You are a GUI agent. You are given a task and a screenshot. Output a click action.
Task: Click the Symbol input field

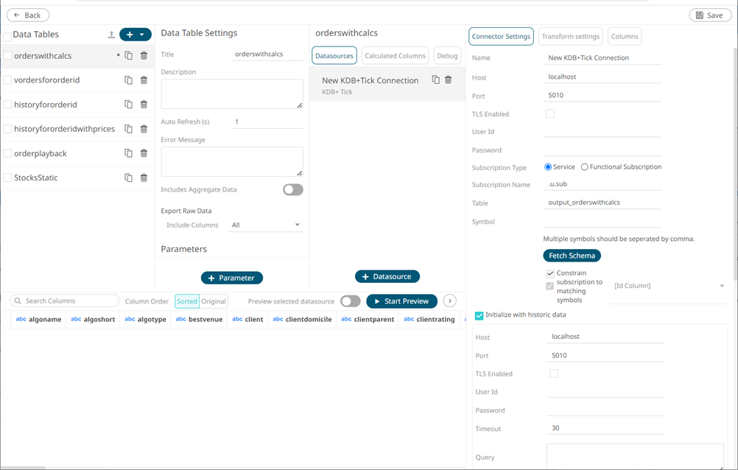(x=602, y=221)
